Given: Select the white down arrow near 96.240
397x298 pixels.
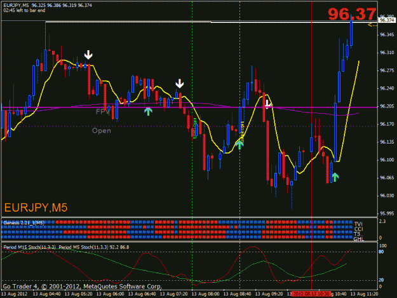Looking at the screenshot, I should 180,83.
